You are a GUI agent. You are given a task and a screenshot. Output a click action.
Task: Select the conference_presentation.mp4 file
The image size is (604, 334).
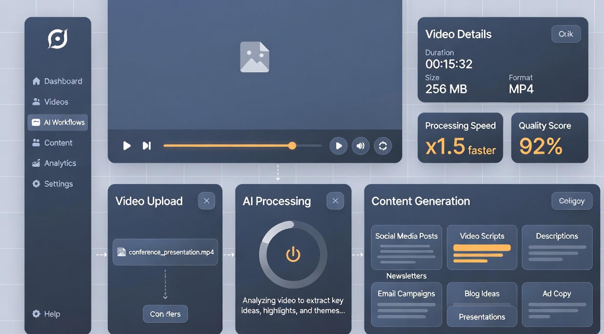[x=165, y=252]
